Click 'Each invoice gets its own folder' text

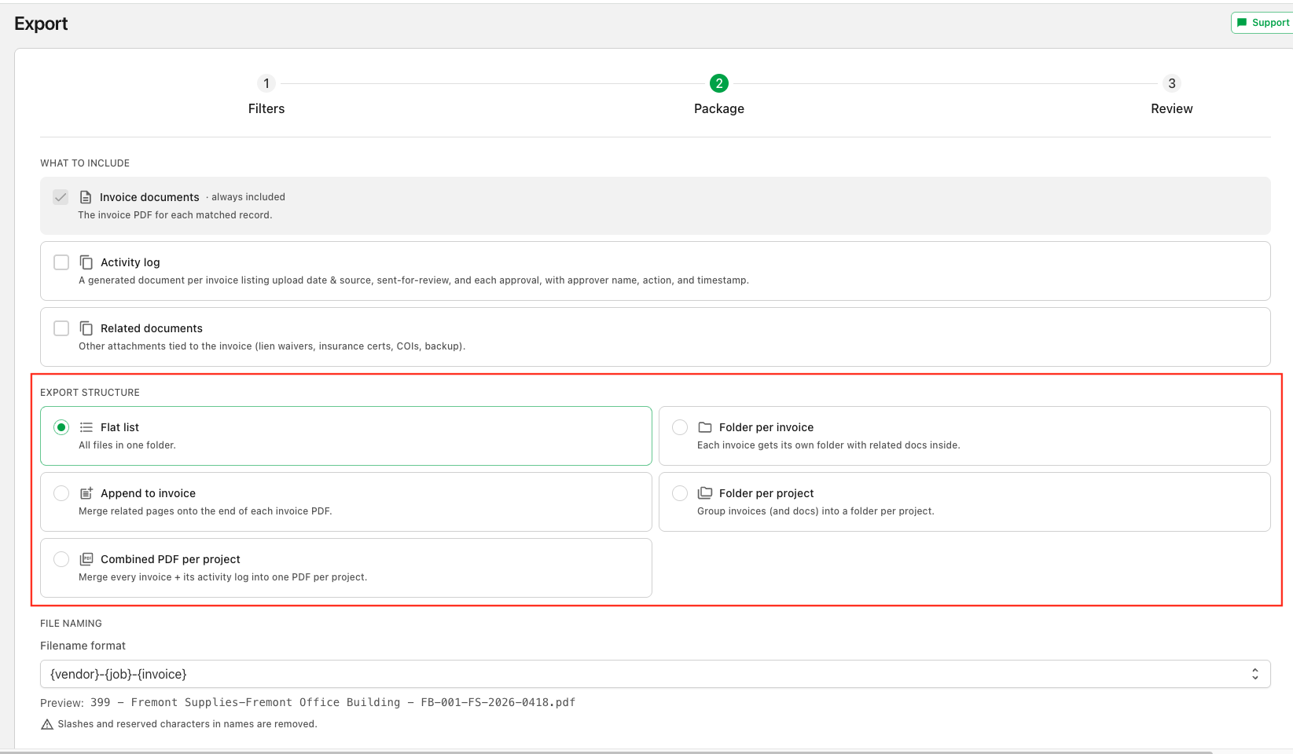tap(828, 445)
